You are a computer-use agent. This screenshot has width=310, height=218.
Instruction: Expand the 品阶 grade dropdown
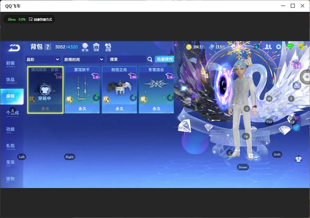57,59
